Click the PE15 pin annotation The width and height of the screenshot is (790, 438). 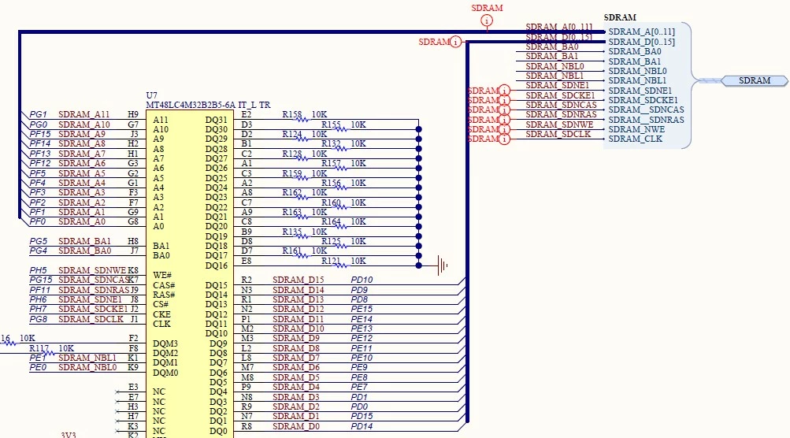(362, 309)
